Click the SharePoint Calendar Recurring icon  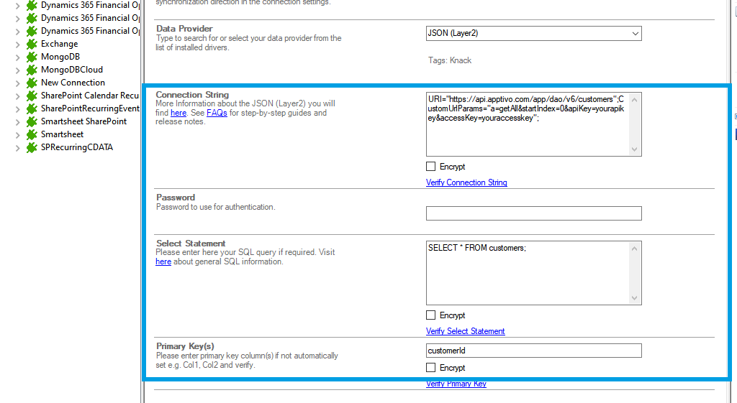(32, 96)
